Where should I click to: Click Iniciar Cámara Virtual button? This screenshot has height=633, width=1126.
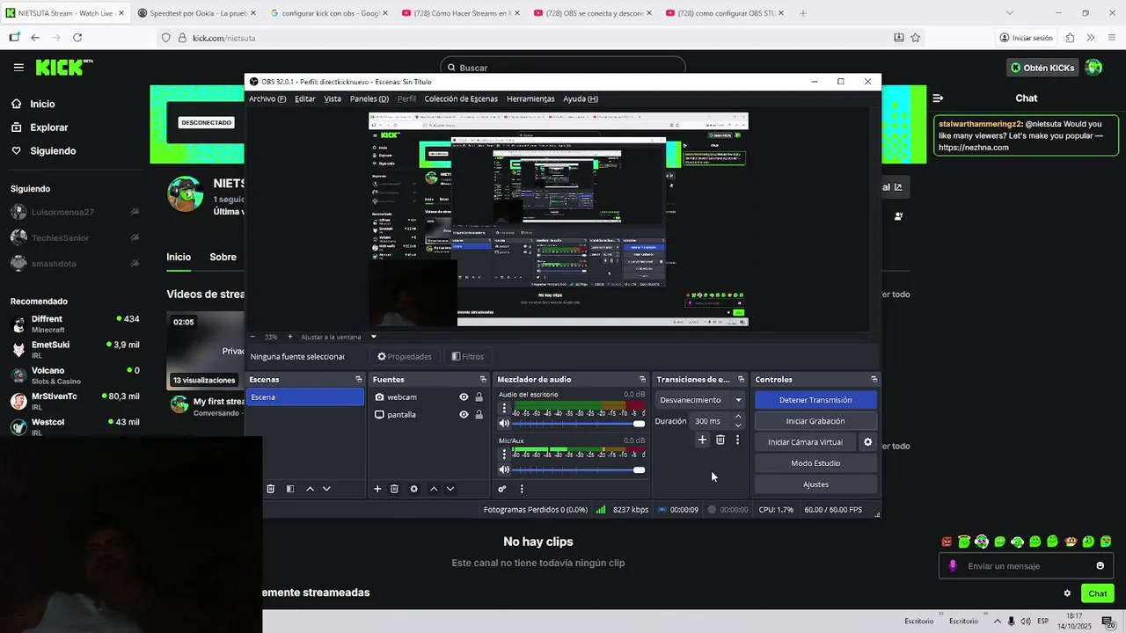click(x=805, y=442)
